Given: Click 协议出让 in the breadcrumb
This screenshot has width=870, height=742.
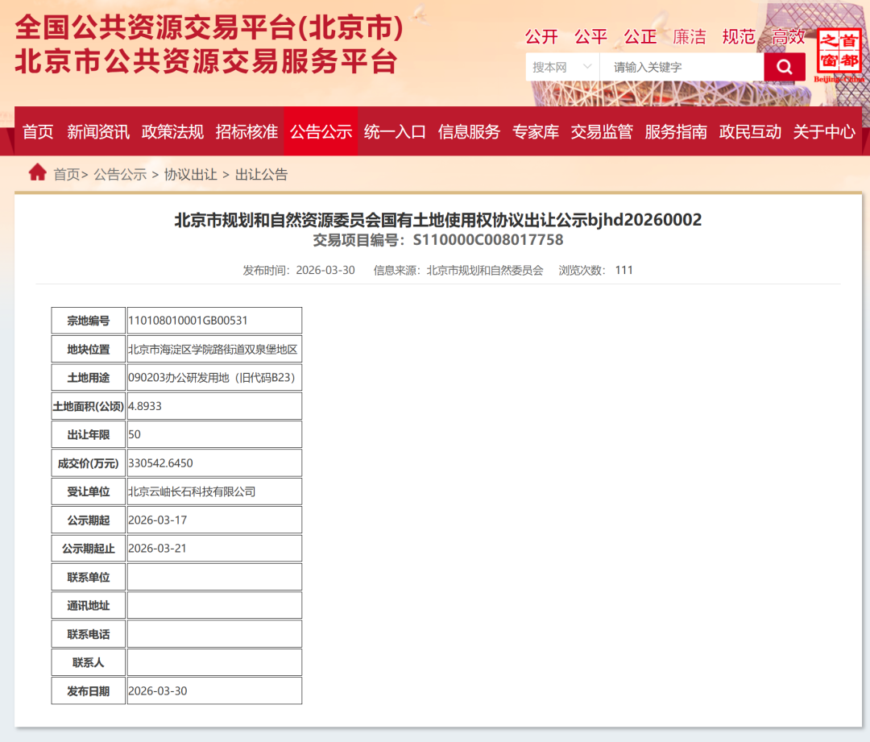Looking at the screenshot, I should pyautogui.click(x=190, y=175).
